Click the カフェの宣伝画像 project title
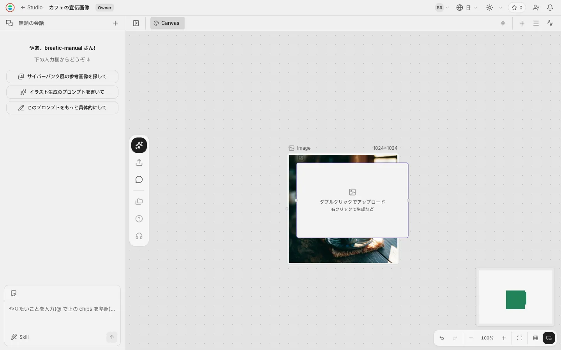 69,7
